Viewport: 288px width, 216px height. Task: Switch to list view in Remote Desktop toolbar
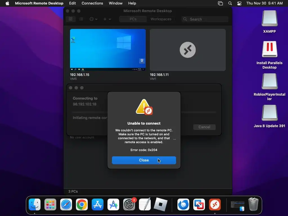coord(81,19)
